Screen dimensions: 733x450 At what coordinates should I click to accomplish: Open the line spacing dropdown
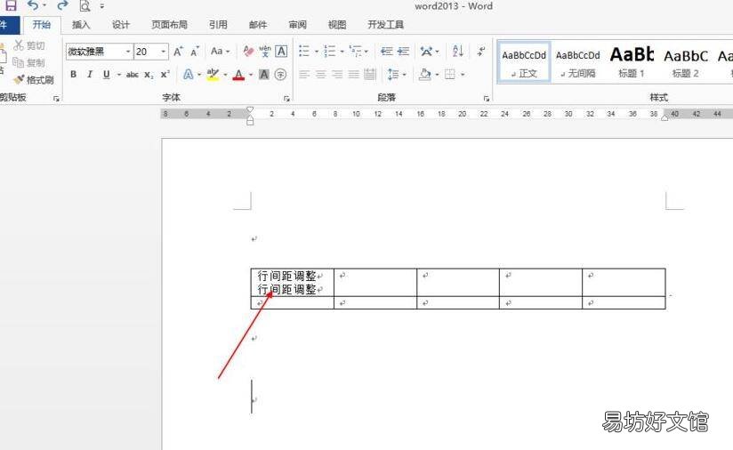click(397, 75)
